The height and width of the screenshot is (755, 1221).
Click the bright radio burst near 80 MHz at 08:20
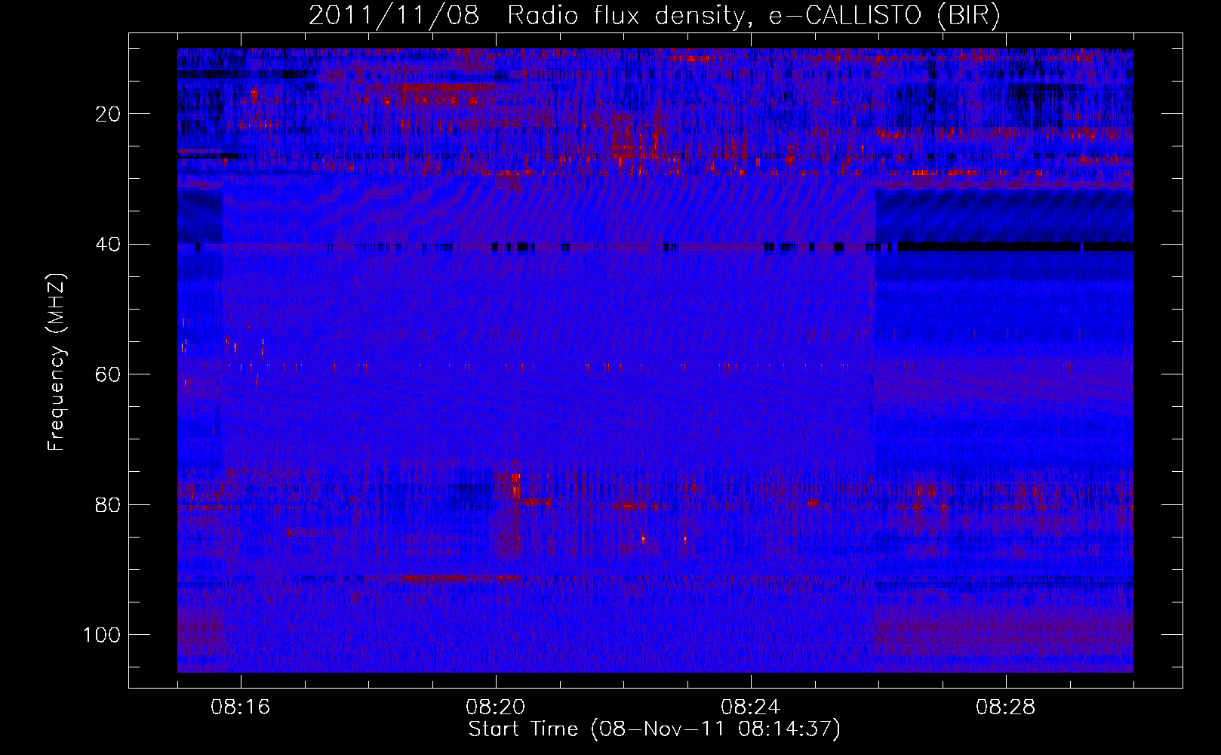tap(516, 487)
